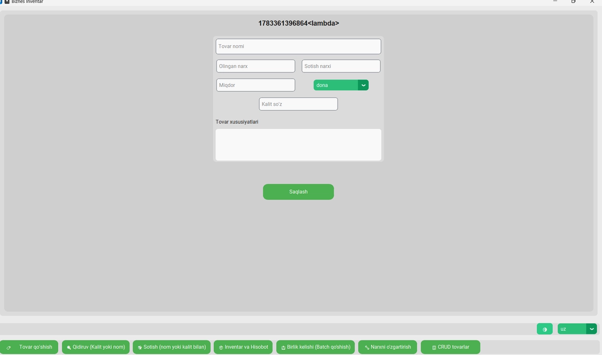Maximize the Biznes Inventar window
The image size is (602, 355).
point(573,2)
